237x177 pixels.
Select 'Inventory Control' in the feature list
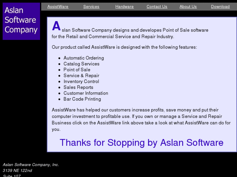point(81,82)
